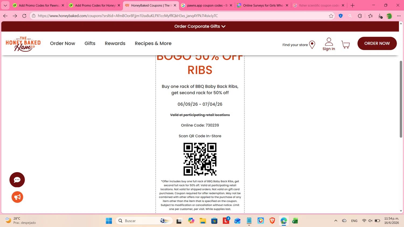This screenshot has height=227, width=404.
Task: Open the favorites list button
Action: pyautogui.click(x=370, y=16)
